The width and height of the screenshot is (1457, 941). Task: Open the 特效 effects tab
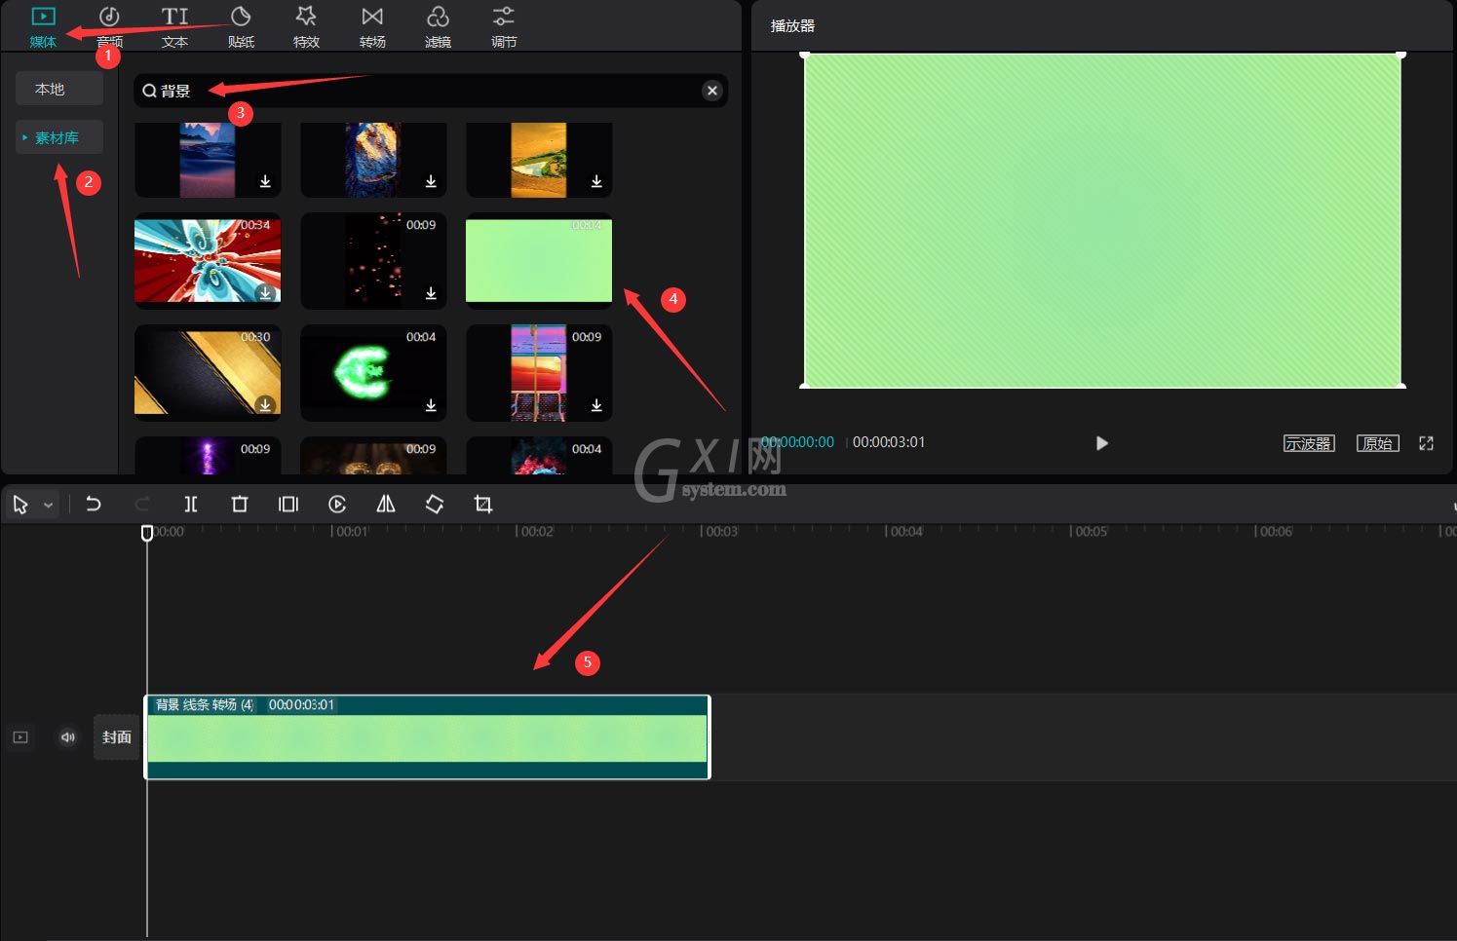coord(306,26)
